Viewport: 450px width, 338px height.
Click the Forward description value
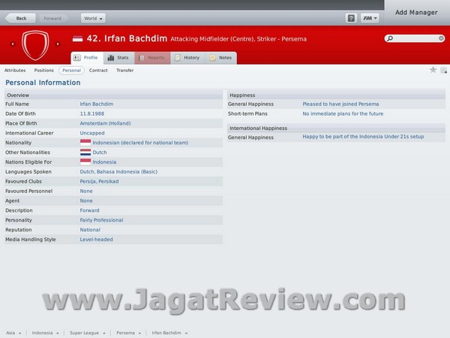pyautogui.click(x=89, y=210)
